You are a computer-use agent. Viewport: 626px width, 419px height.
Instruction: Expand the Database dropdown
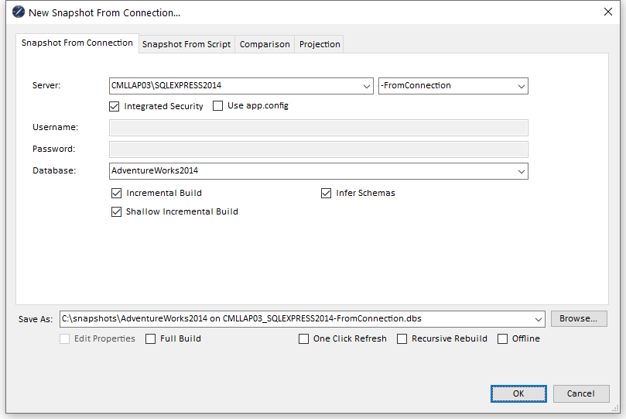coord(522,171)
